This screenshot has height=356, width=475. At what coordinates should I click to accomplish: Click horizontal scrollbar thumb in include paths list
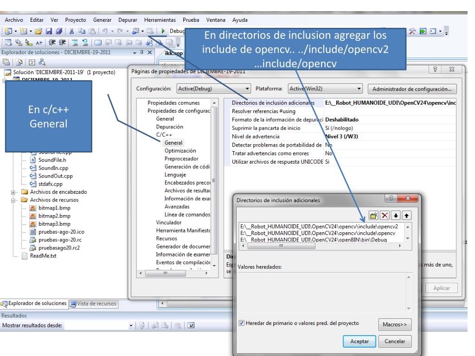coord(282,246)
